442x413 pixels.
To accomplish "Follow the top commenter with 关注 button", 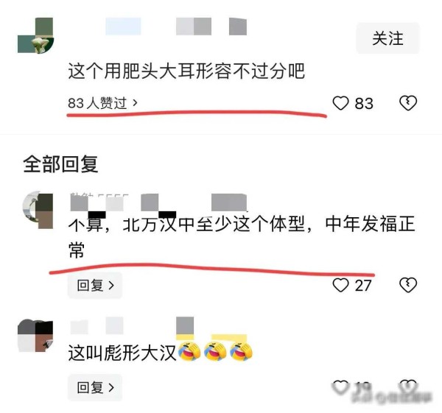I will pyautogui.click(x=387, y=38).
